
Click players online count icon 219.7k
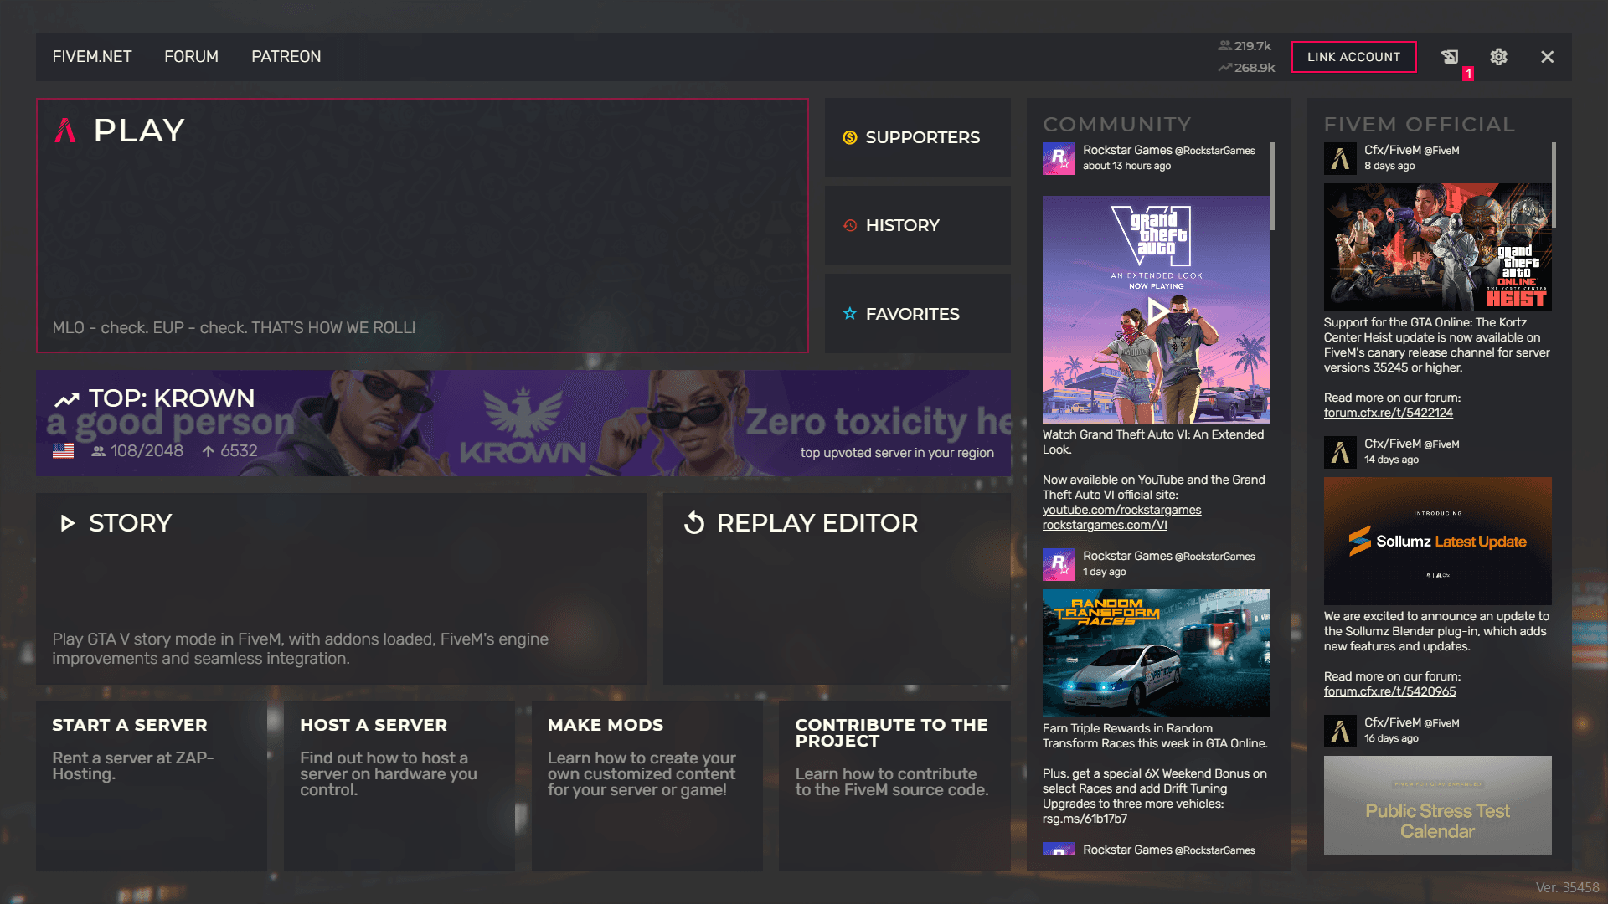[x=1224, y=46]
